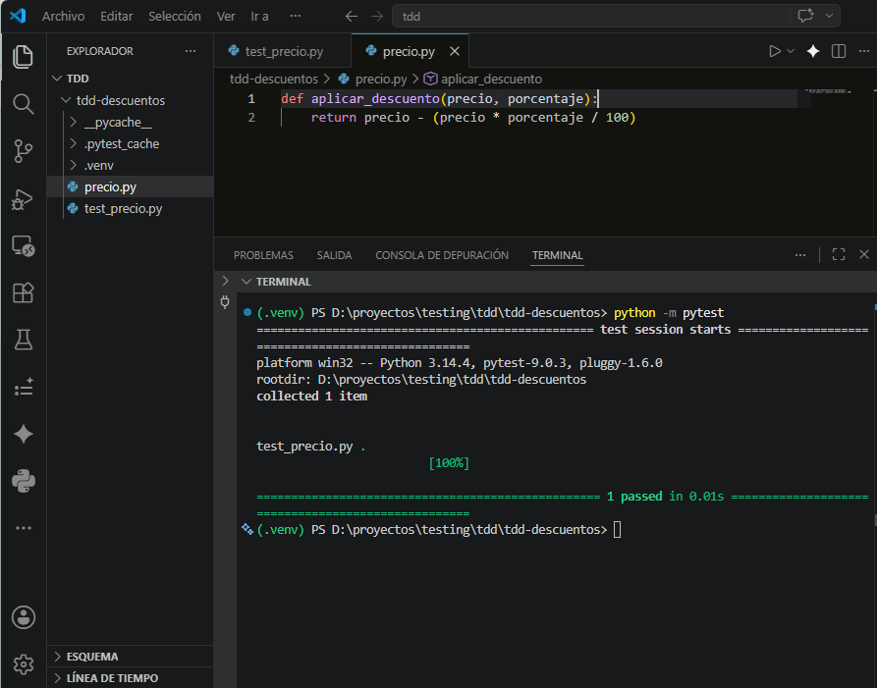Click the sparkle icon in editor toolbar
The width and height of the screenshot is (877, 688).
tap(813, 51)
